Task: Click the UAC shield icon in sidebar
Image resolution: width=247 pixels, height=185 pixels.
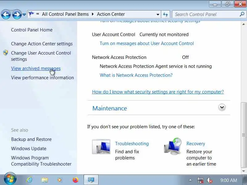Action: (6, 53)
